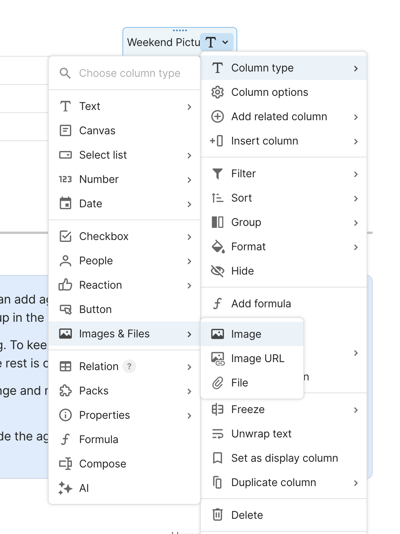Click the Date column calendar icon

tap(65, 204)
